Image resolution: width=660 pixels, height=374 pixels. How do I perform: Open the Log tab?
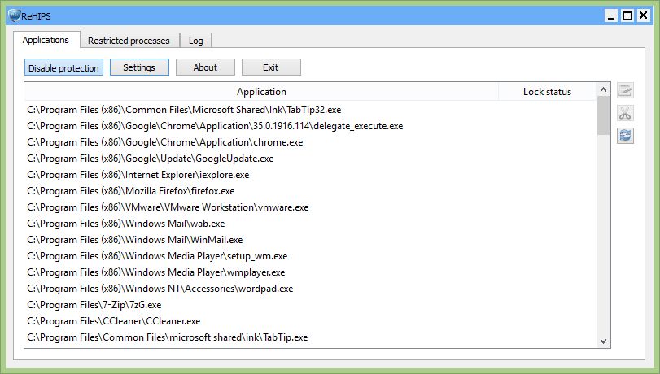(196, 41)
